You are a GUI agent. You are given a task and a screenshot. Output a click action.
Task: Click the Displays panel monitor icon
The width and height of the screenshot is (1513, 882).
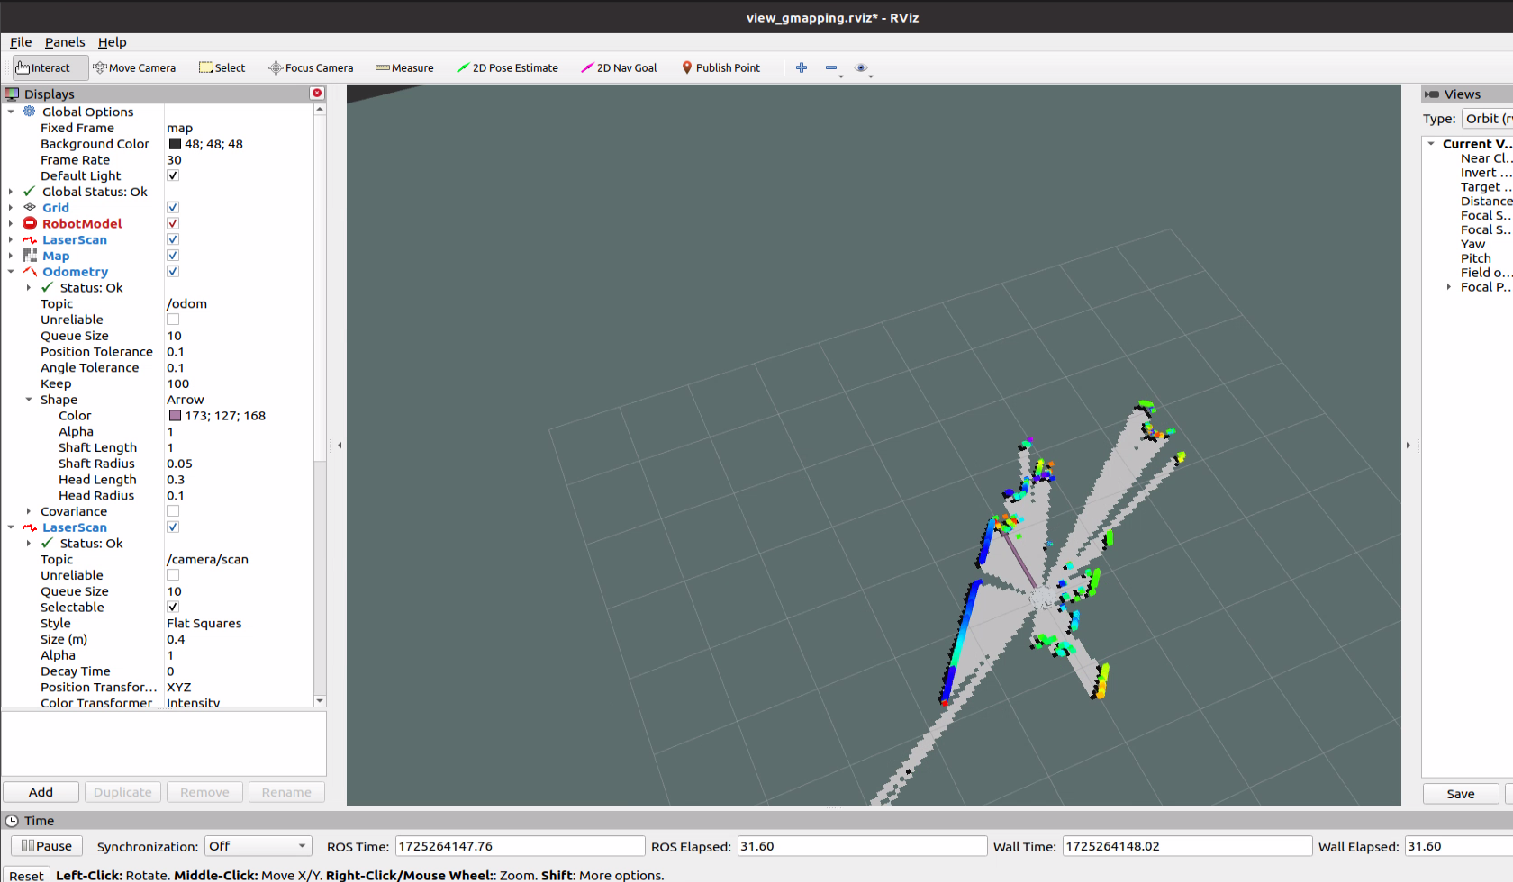pyautogui.click(x=12, y=94)
